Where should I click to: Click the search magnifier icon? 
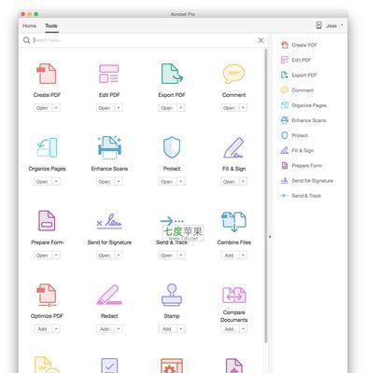27,40
